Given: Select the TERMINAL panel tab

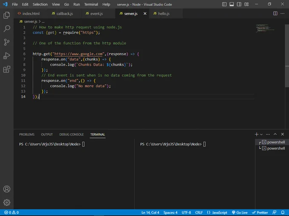Looking at the screenshot, I should click(97, 134).
